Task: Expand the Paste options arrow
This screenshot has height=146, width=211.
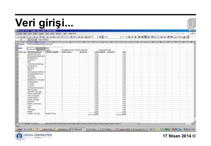Action: (x=56, y=37)
